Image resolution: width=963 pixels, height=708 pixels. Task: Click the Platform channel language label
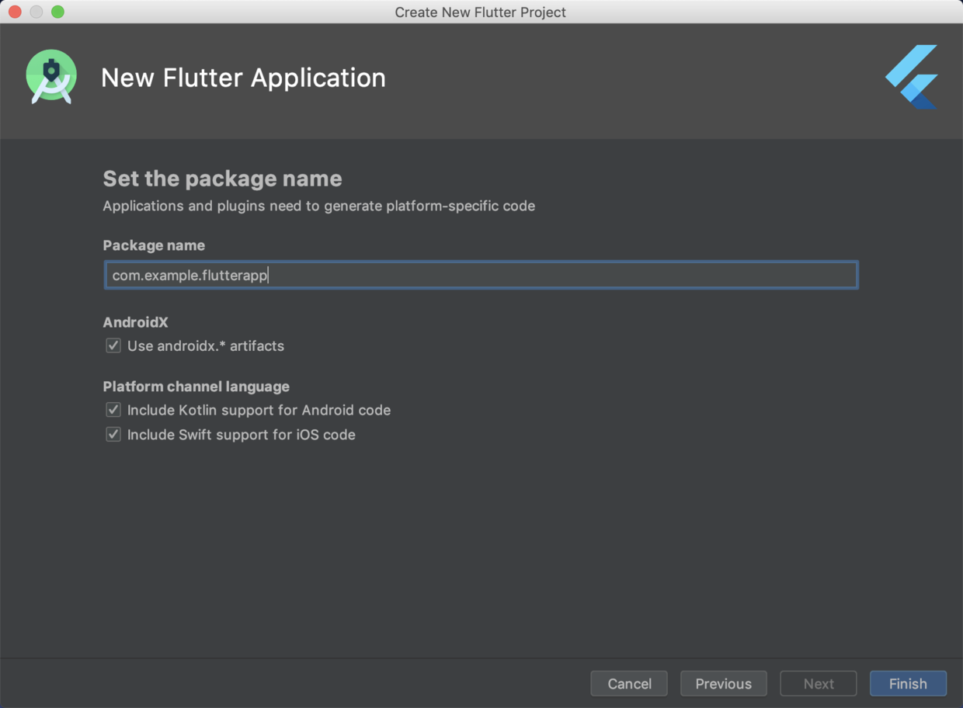pyautogui.click(x=196, y=387)
